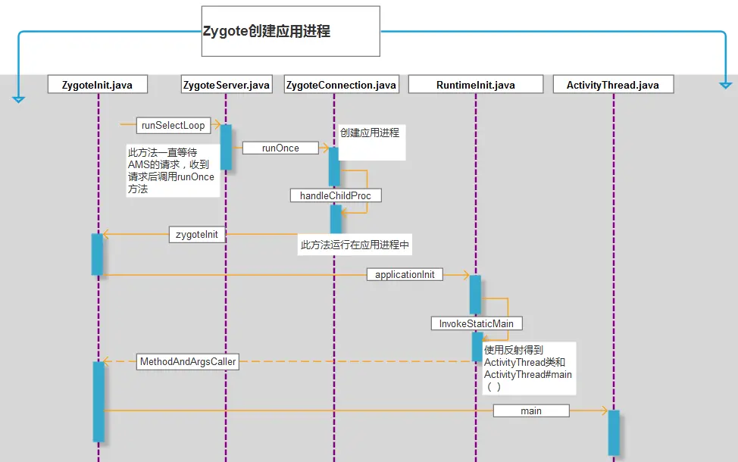This screenshot has height=462, width=738.
Task: Click the main message label
Action: [531, 410]
